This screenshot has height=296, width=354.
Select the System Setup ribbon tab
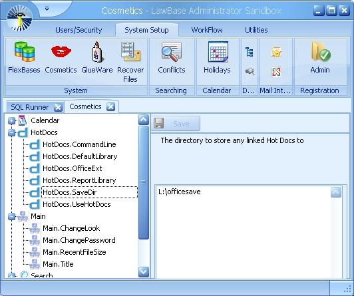(x=146, y=30)
